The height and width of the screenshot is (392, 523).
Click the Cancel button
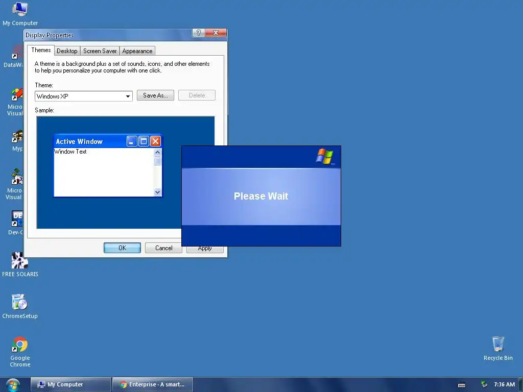[x=163, y=248]
